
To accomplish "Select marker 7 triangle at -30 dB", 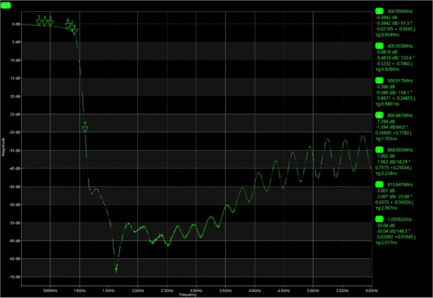I will point(85,129).
